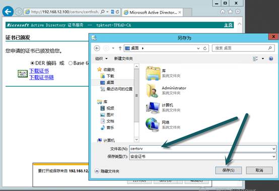Click the IE page scroll up arrow

tap(240, 24)
